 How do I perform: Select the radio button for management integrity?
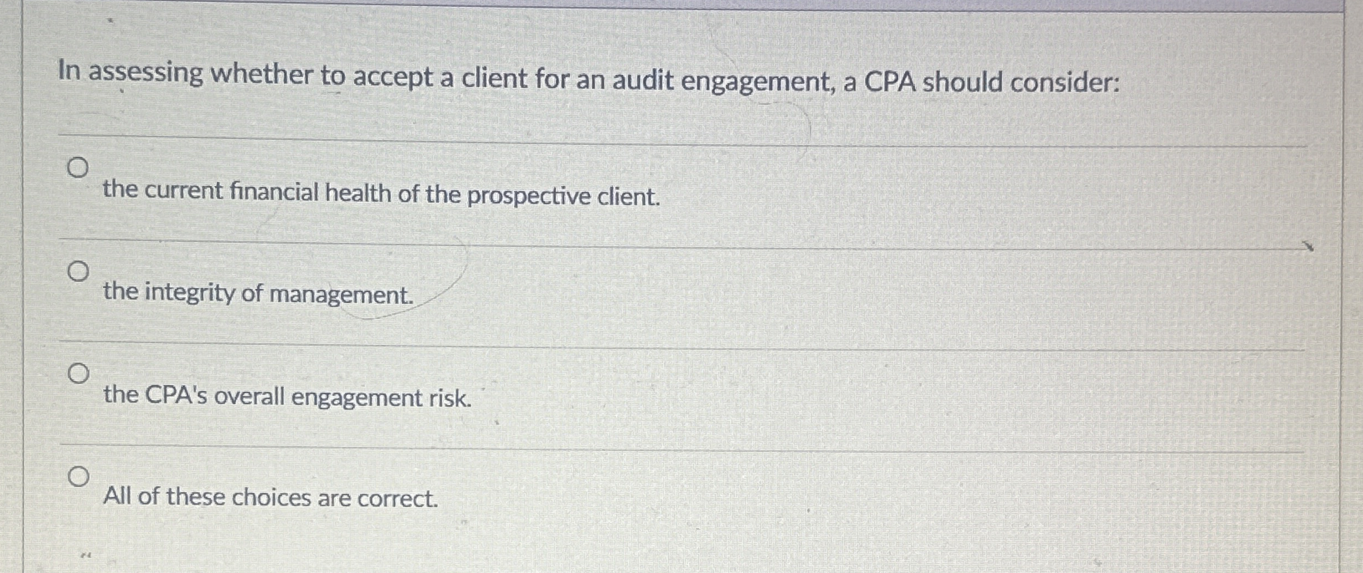(x=78, y=271)
